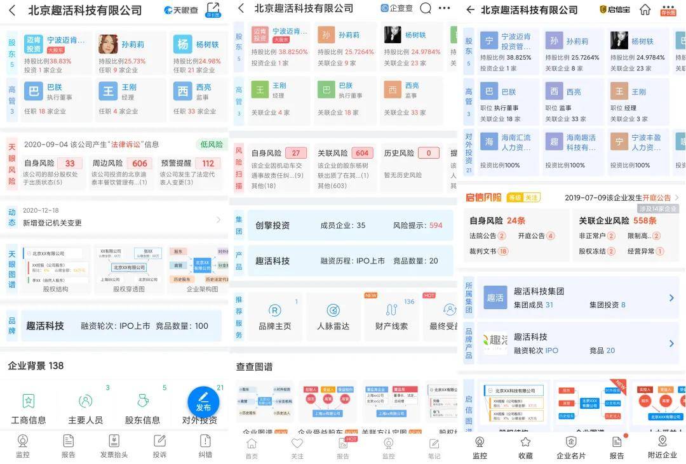
Task: Open search in the 企查查 header
Action: tap(425, 8)
